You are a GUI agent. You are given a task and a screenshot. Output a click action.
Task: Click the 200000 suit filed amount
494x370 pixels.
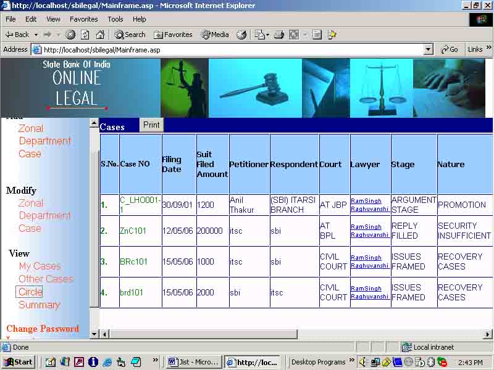pos(212,231)
